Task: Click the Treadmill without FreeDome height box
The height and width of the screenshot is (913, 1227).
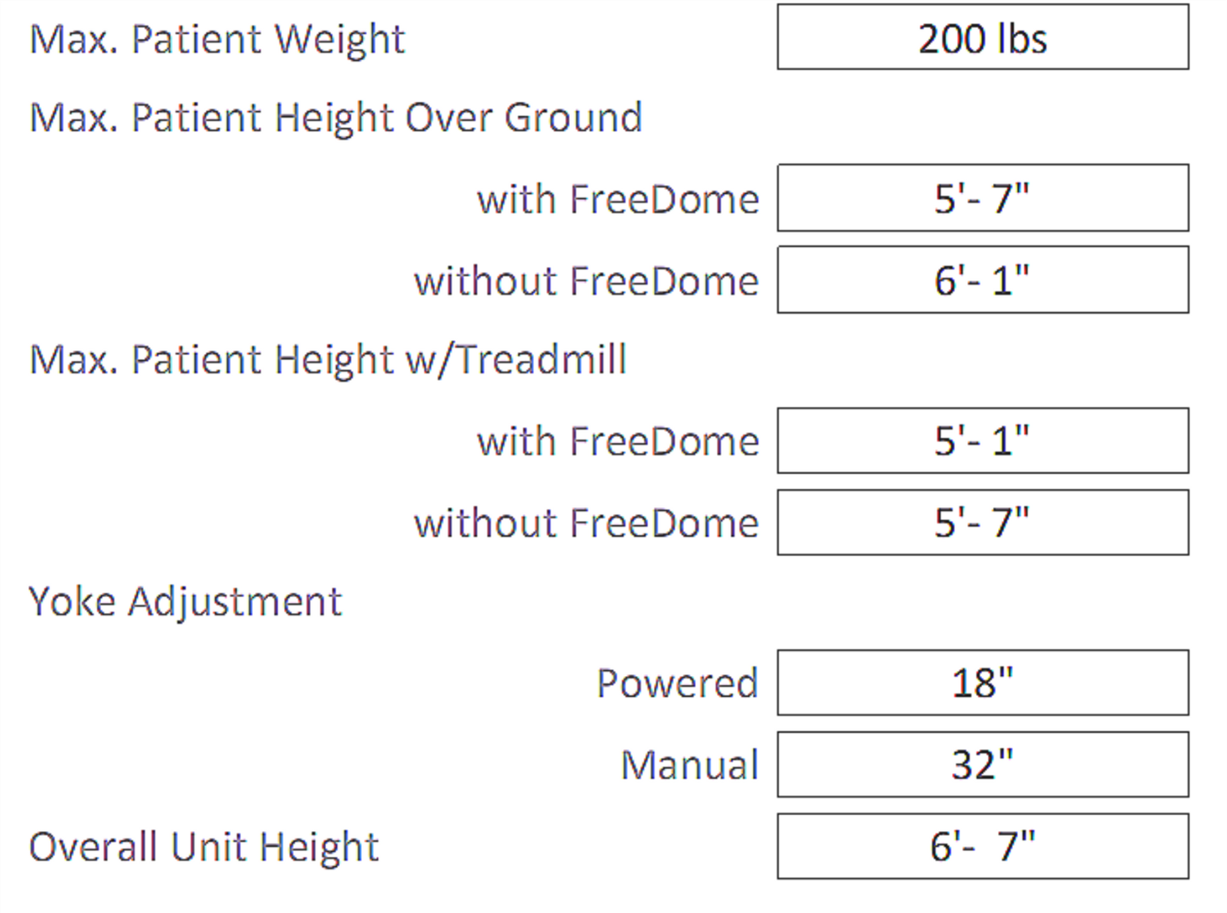Action: click(x=982, y=522)
